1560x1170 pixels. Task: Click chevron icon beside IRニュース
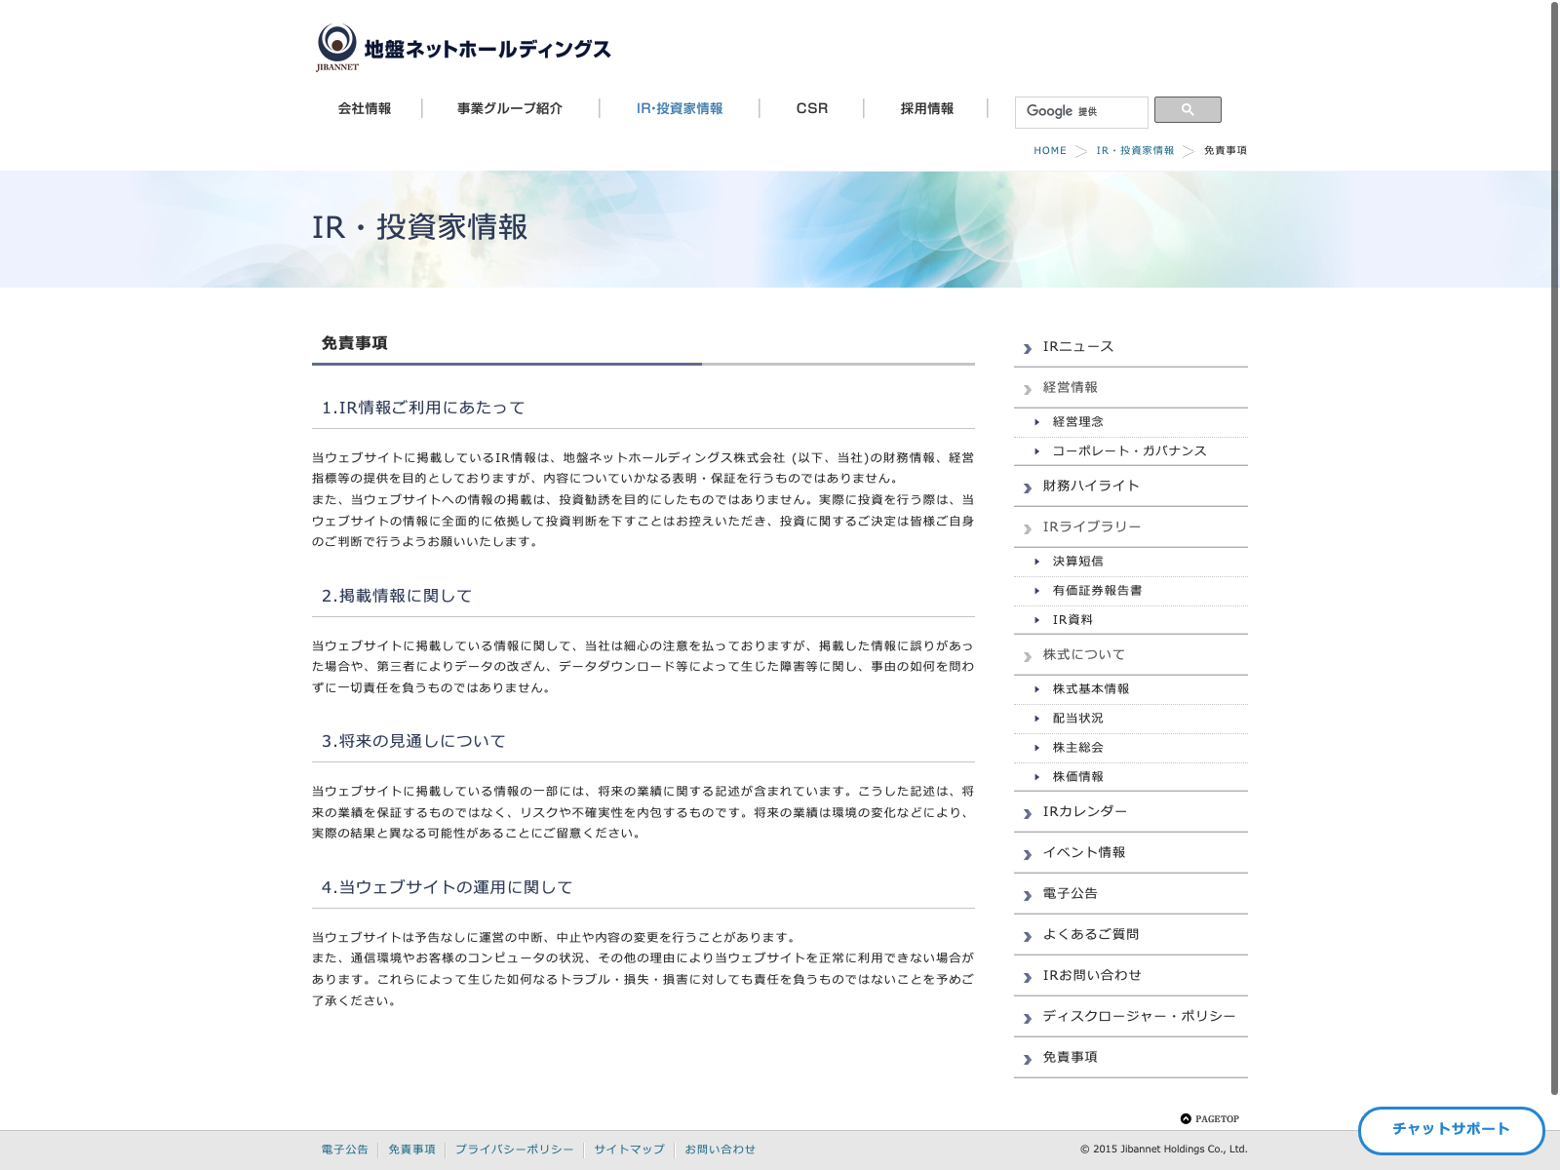point(1028,348)
